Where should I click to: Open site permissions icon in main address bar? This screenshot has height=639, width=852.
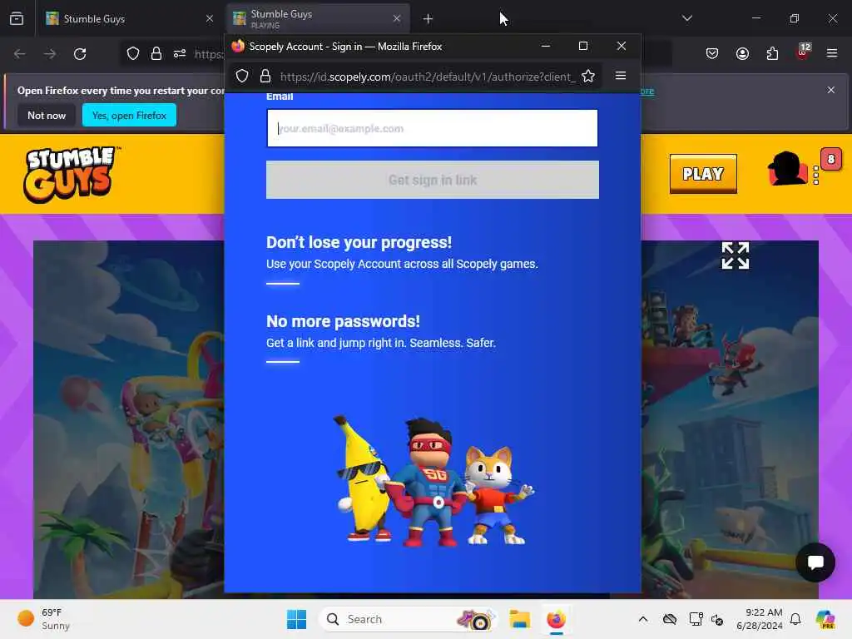click(180, 54)
